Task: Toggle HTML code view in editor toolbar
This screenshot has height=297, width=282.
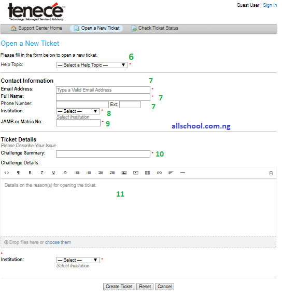Action: pyautogui.click(x=7, y=173)
